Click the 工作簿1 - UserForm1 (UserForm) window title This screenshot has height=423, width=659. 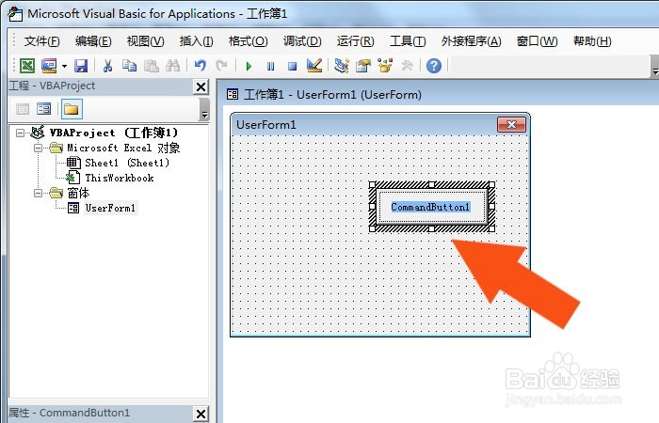[x=332, y=94]
